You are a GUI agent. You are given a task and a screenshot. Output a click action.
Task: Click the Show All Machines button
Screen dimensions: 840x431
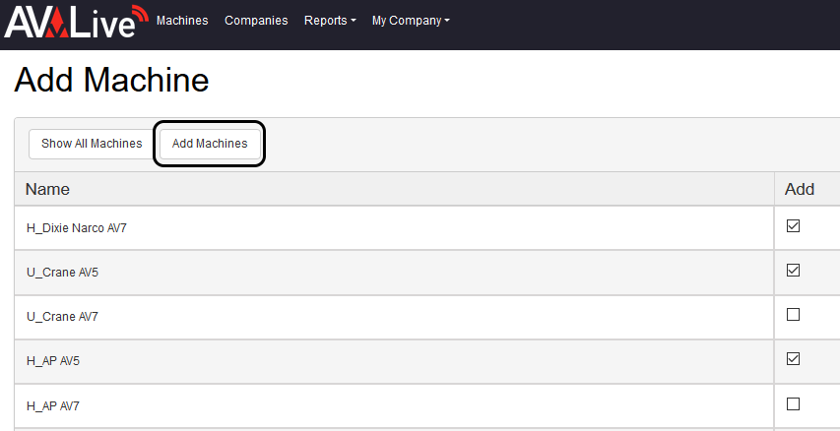92,144
